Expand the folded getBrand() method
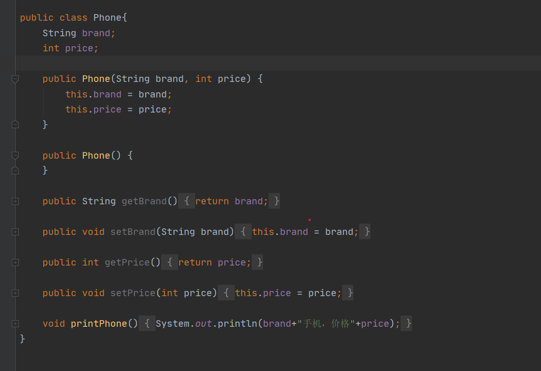The width and height of the screenshot is (541, 371). click(x=15, y=202)
